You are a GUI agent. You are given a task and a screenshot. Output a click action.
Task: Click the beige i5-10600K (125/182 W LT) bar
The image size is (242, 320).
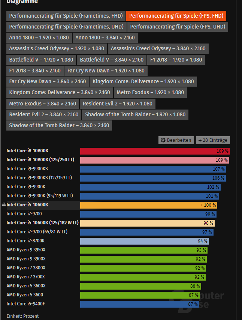point(147,223)
